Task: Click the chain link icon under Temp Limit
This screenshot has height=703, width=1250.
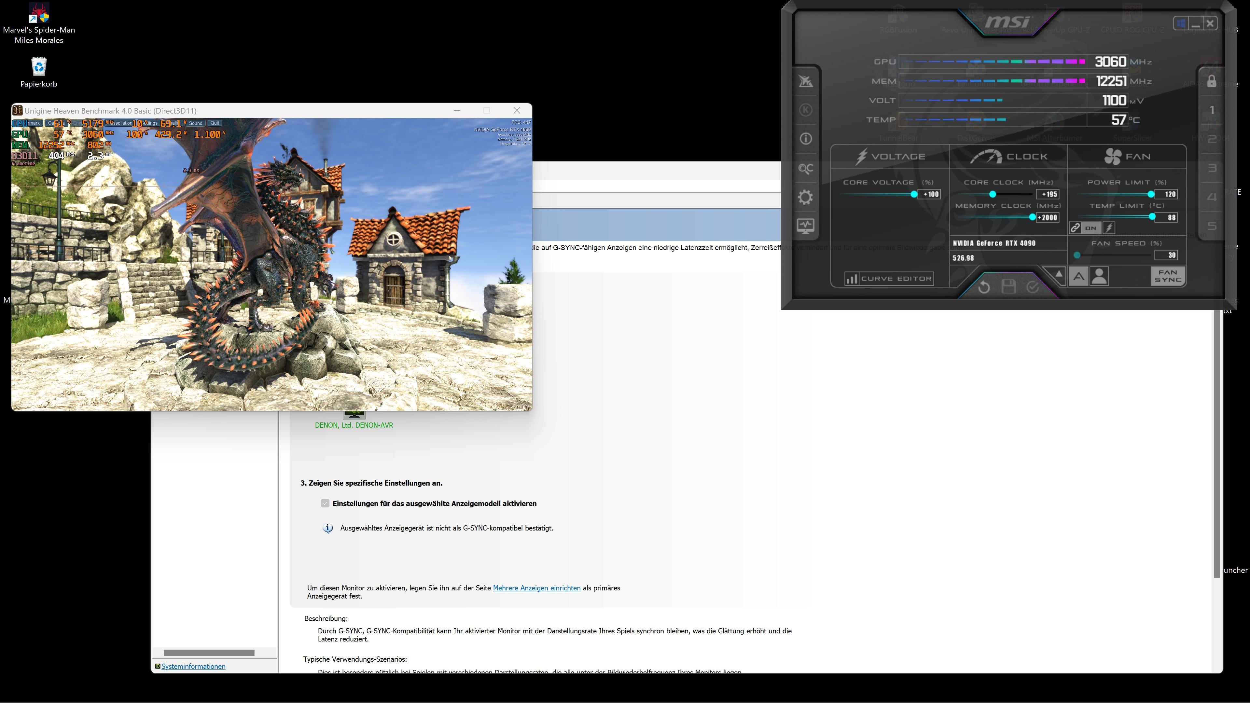Action: tap(1075, 227)
